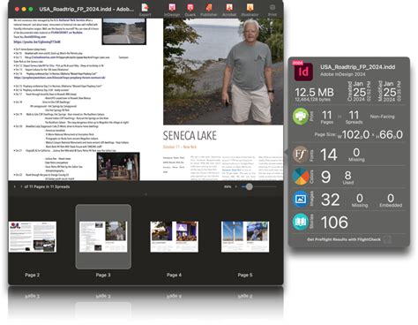This screenshot has height=325, width=418.
Task: Click the road photo in the preview
Action: pyautogui.click(x=124, y=32)
